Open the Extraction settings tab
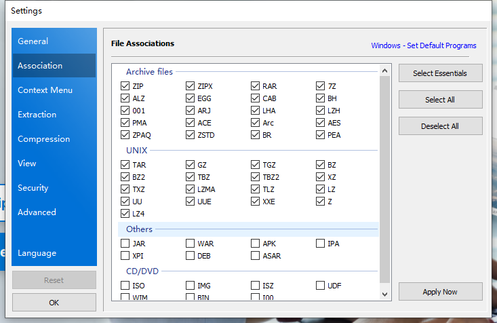The height and width of the screenshot is (323, 497). pos(54,115)
